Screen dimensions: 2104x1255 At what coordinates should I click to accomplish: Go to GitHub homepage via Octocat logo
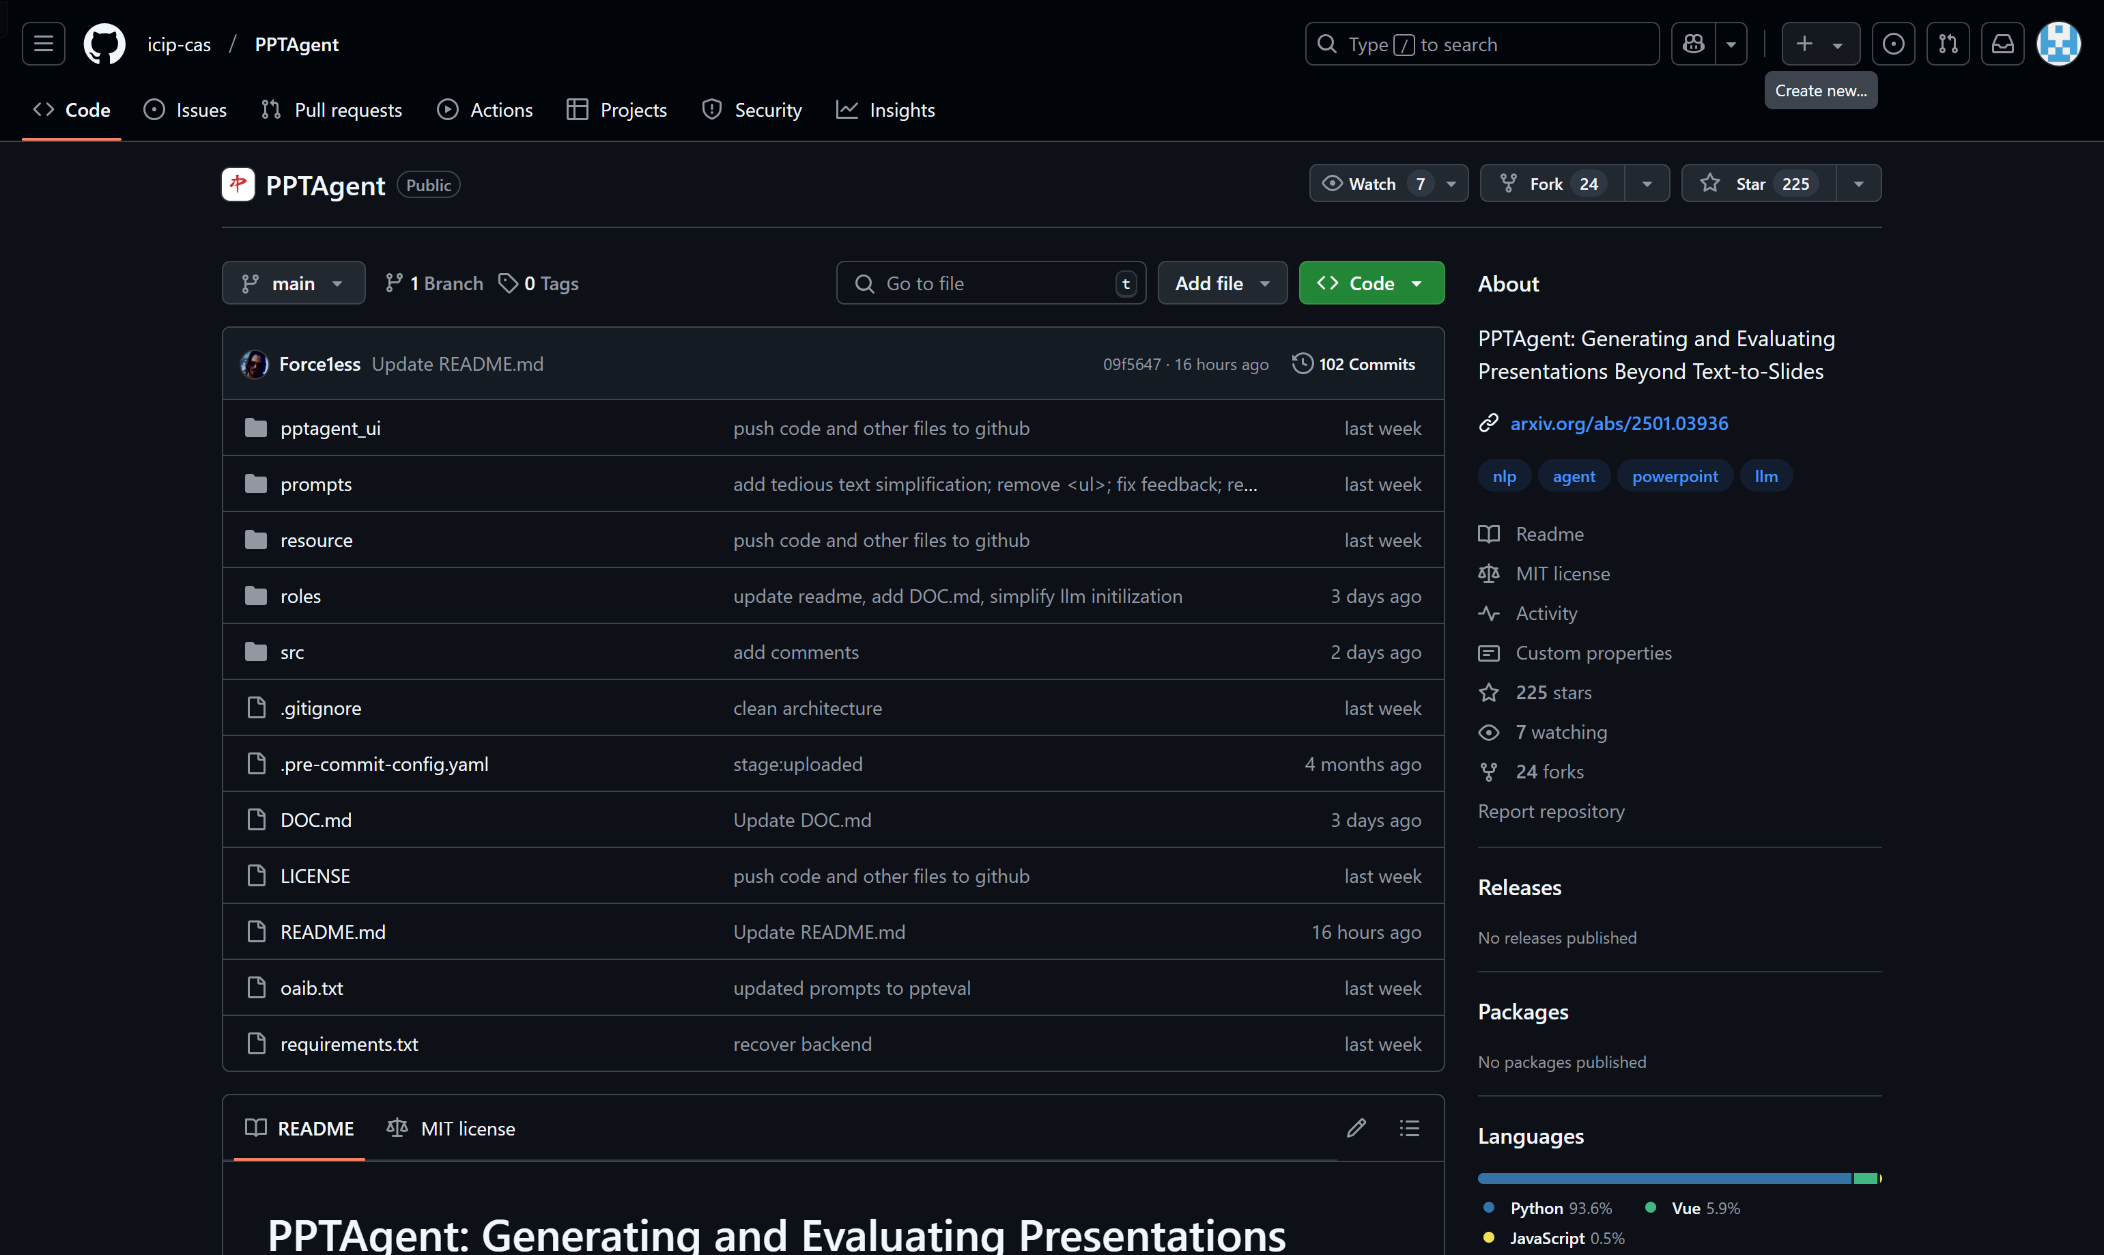pyautogui.click(x=104, y=44)
